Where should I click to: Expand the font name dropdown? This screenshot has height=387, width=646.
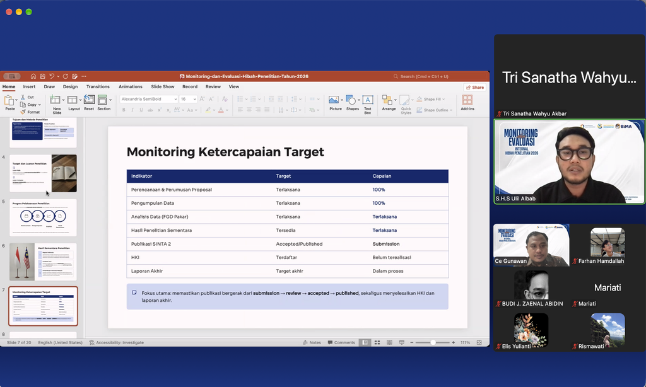(175, 99)
